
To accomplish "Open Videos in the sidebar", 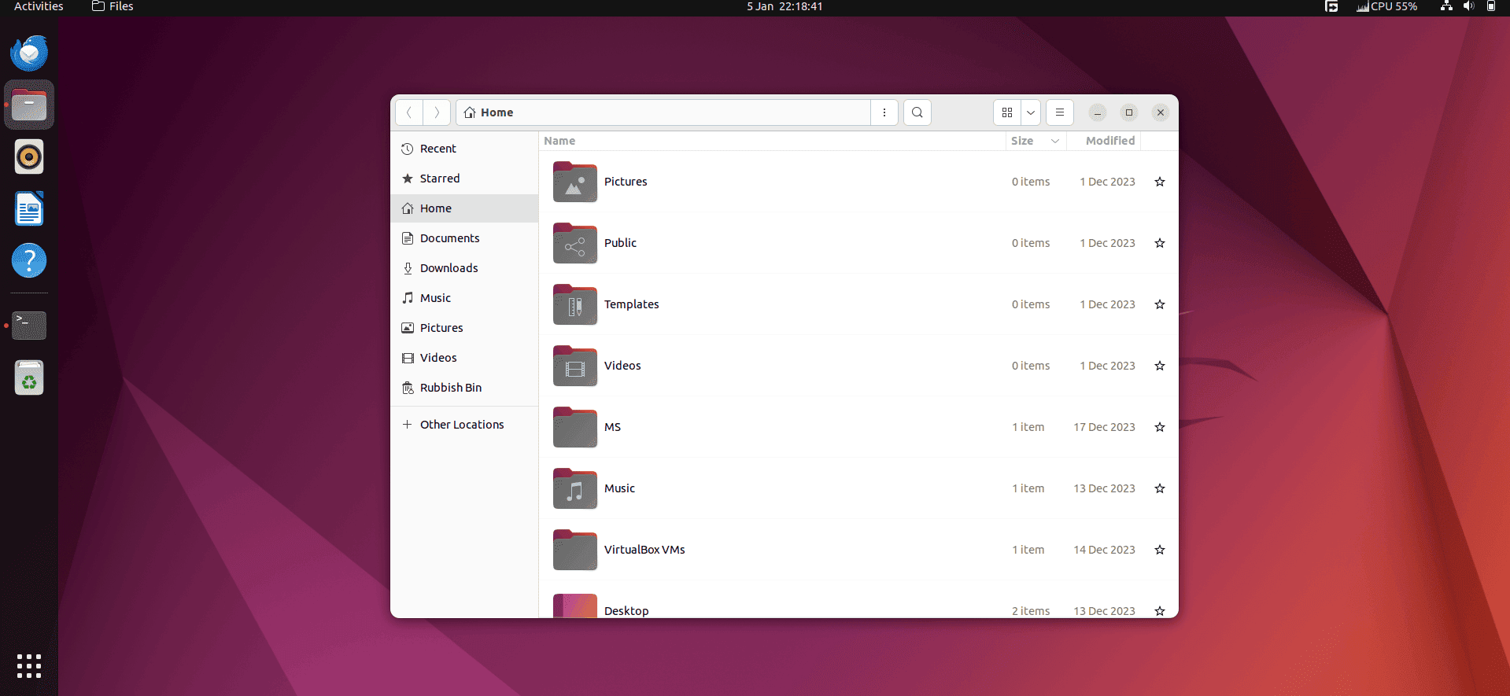I will pos(464,358).
